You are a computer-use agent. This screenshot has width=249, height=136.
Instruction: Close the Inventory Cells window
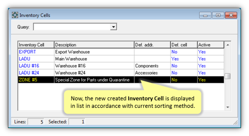231,15
